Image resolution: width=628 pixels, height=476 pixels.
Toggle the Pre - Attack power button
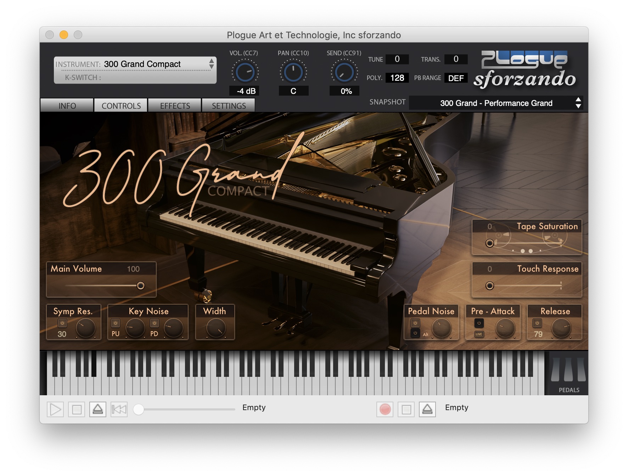(479, 323)
